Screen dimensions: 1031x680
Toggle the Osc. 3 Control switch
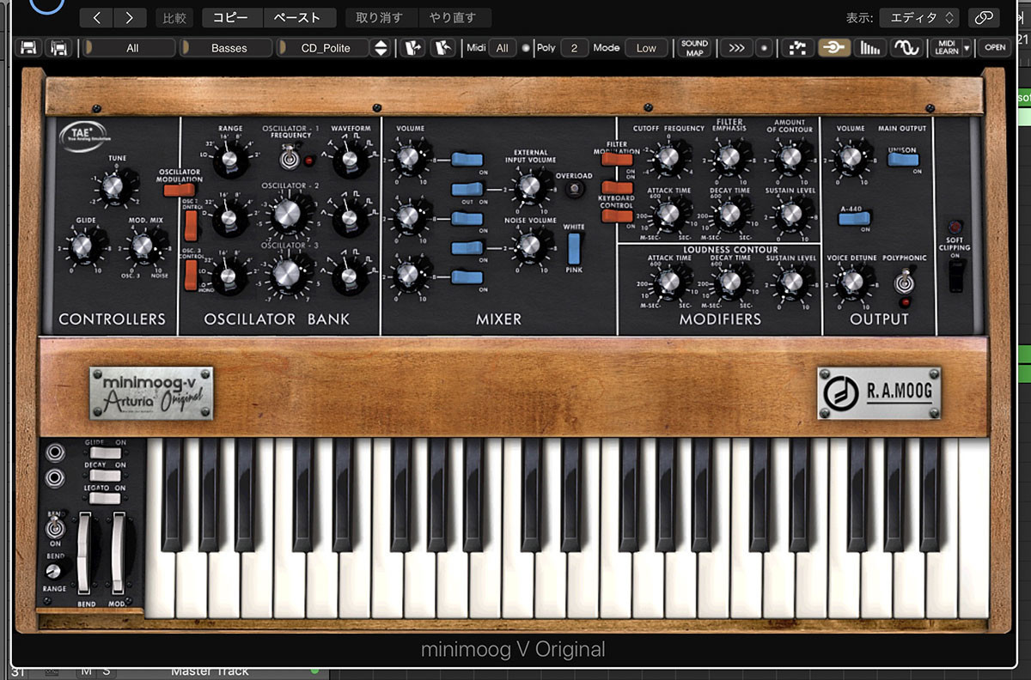click(x=191, y=276)
